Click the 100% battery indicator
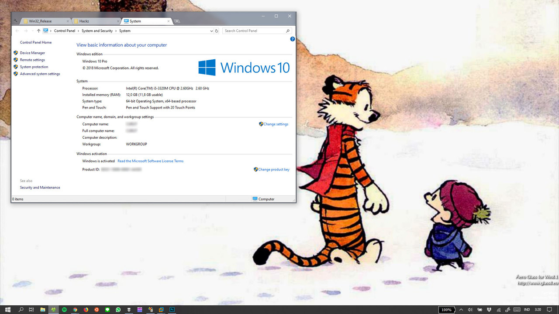This screenshot has width=559, height=314. tap(447, 310)
